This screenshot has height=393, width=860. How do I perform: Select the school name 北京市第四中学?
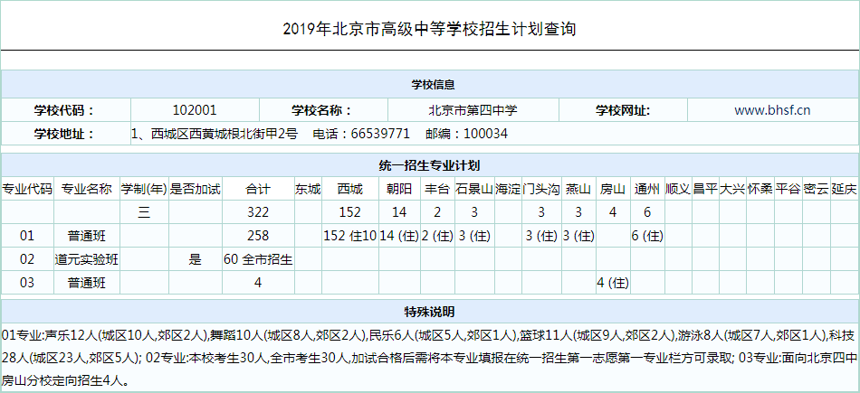[x=473, y=110]
